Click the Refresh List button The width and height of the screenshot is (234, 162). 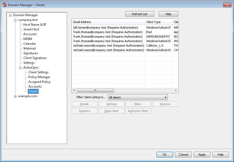(x=140, y=14)
